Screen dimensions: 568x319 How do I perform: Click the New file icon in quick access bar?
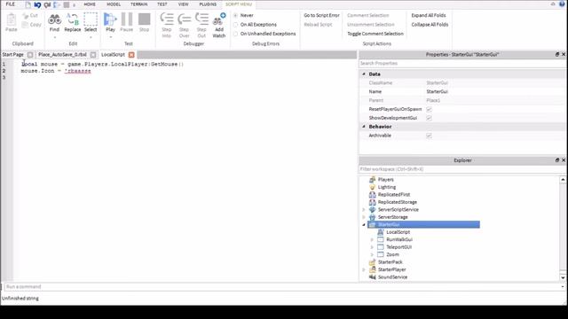coord(28,4)
